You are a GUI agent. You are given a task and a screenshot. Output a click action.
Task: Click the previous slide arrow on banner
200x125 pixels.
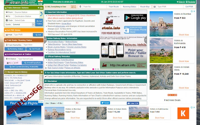coord(45,40)
